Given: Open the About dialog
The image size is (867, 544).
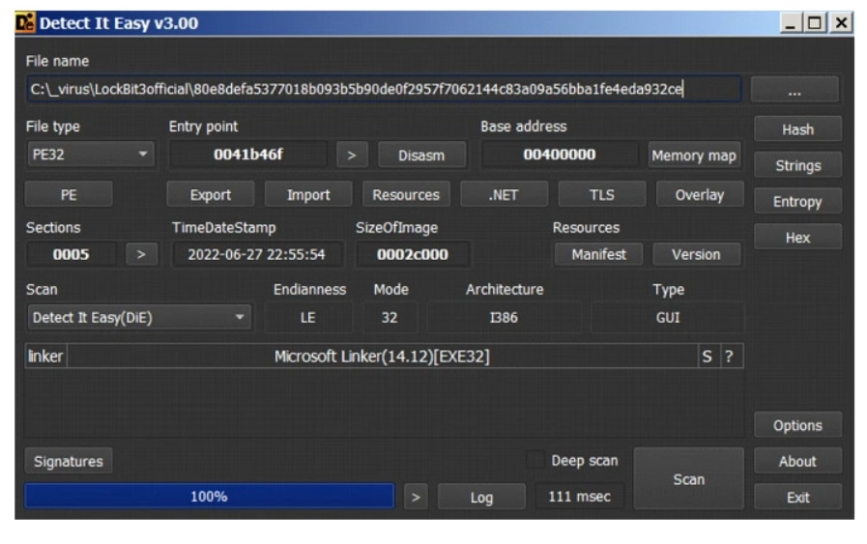Looking at the screenshot, I should point(797,461).
